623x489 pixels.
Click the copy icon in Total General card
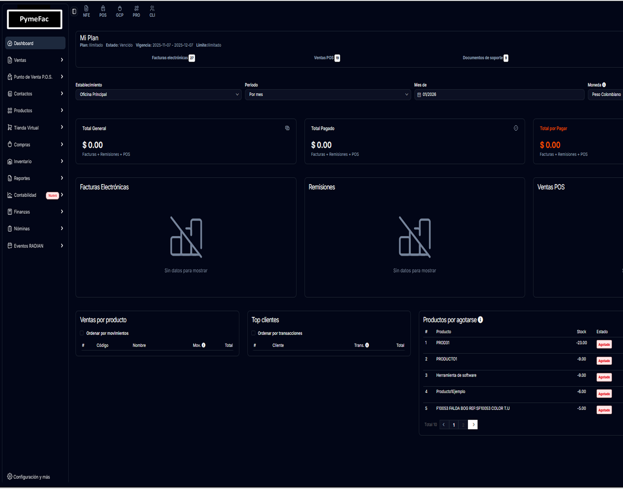(x=287, y=128)
